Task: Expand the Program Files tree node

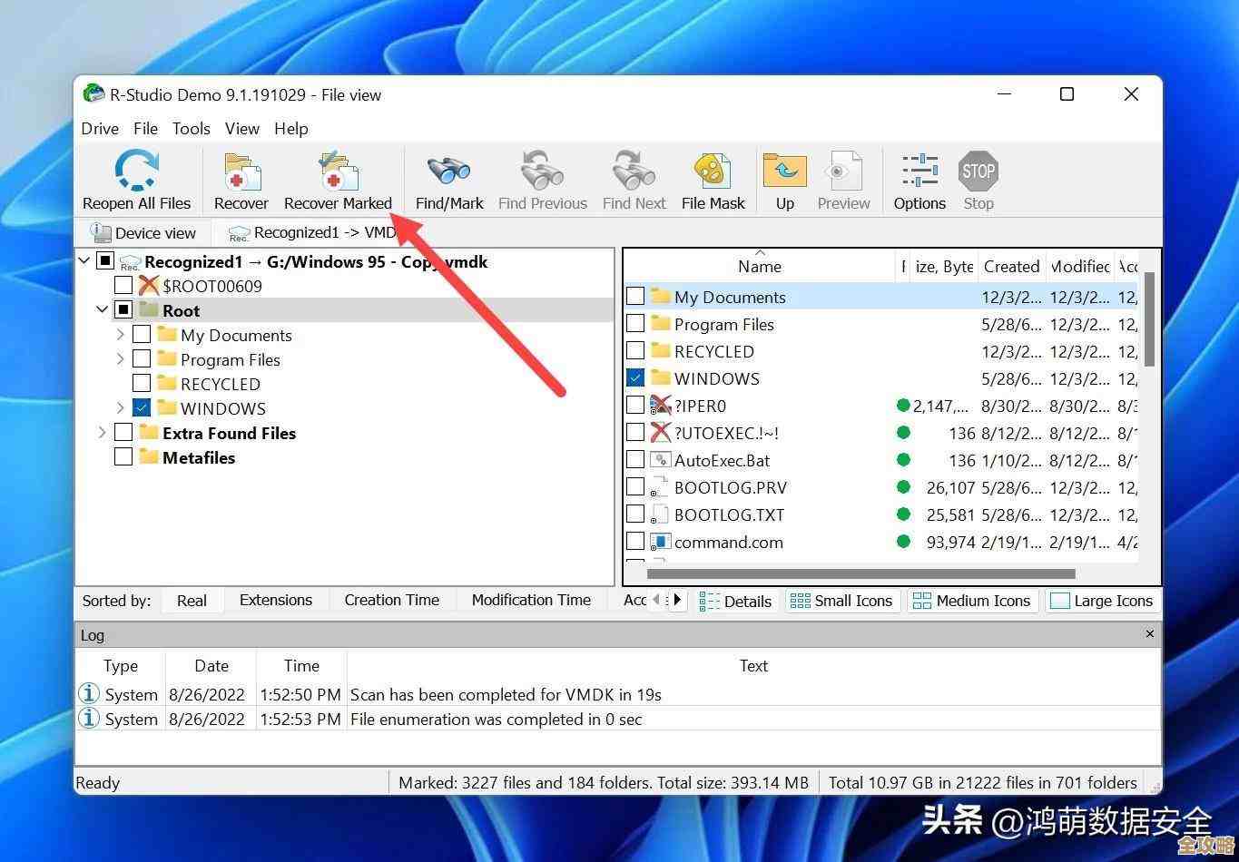Action: [x=121, y=359]
